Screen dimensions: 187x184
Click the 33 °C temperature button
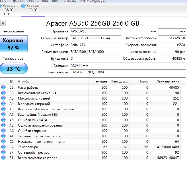14,69
